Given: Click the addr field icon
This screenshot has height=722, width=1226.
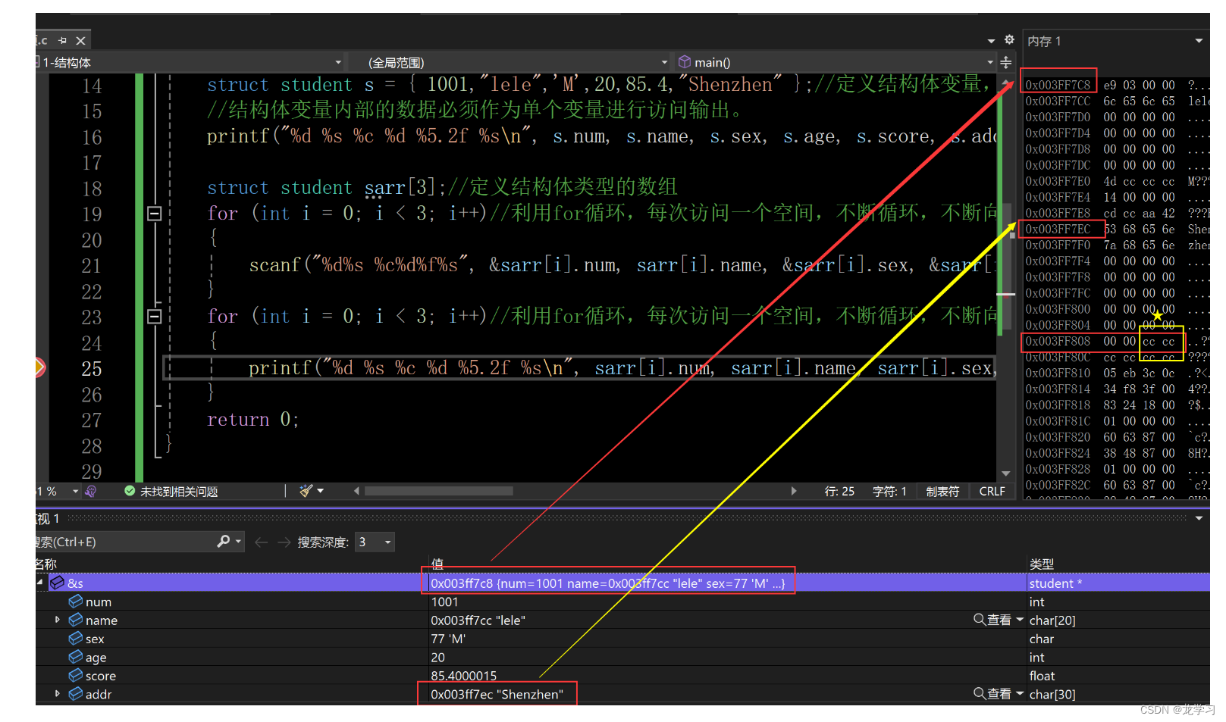Looking at the screenshot, I should pyautogui.click(x=76, y=694).
